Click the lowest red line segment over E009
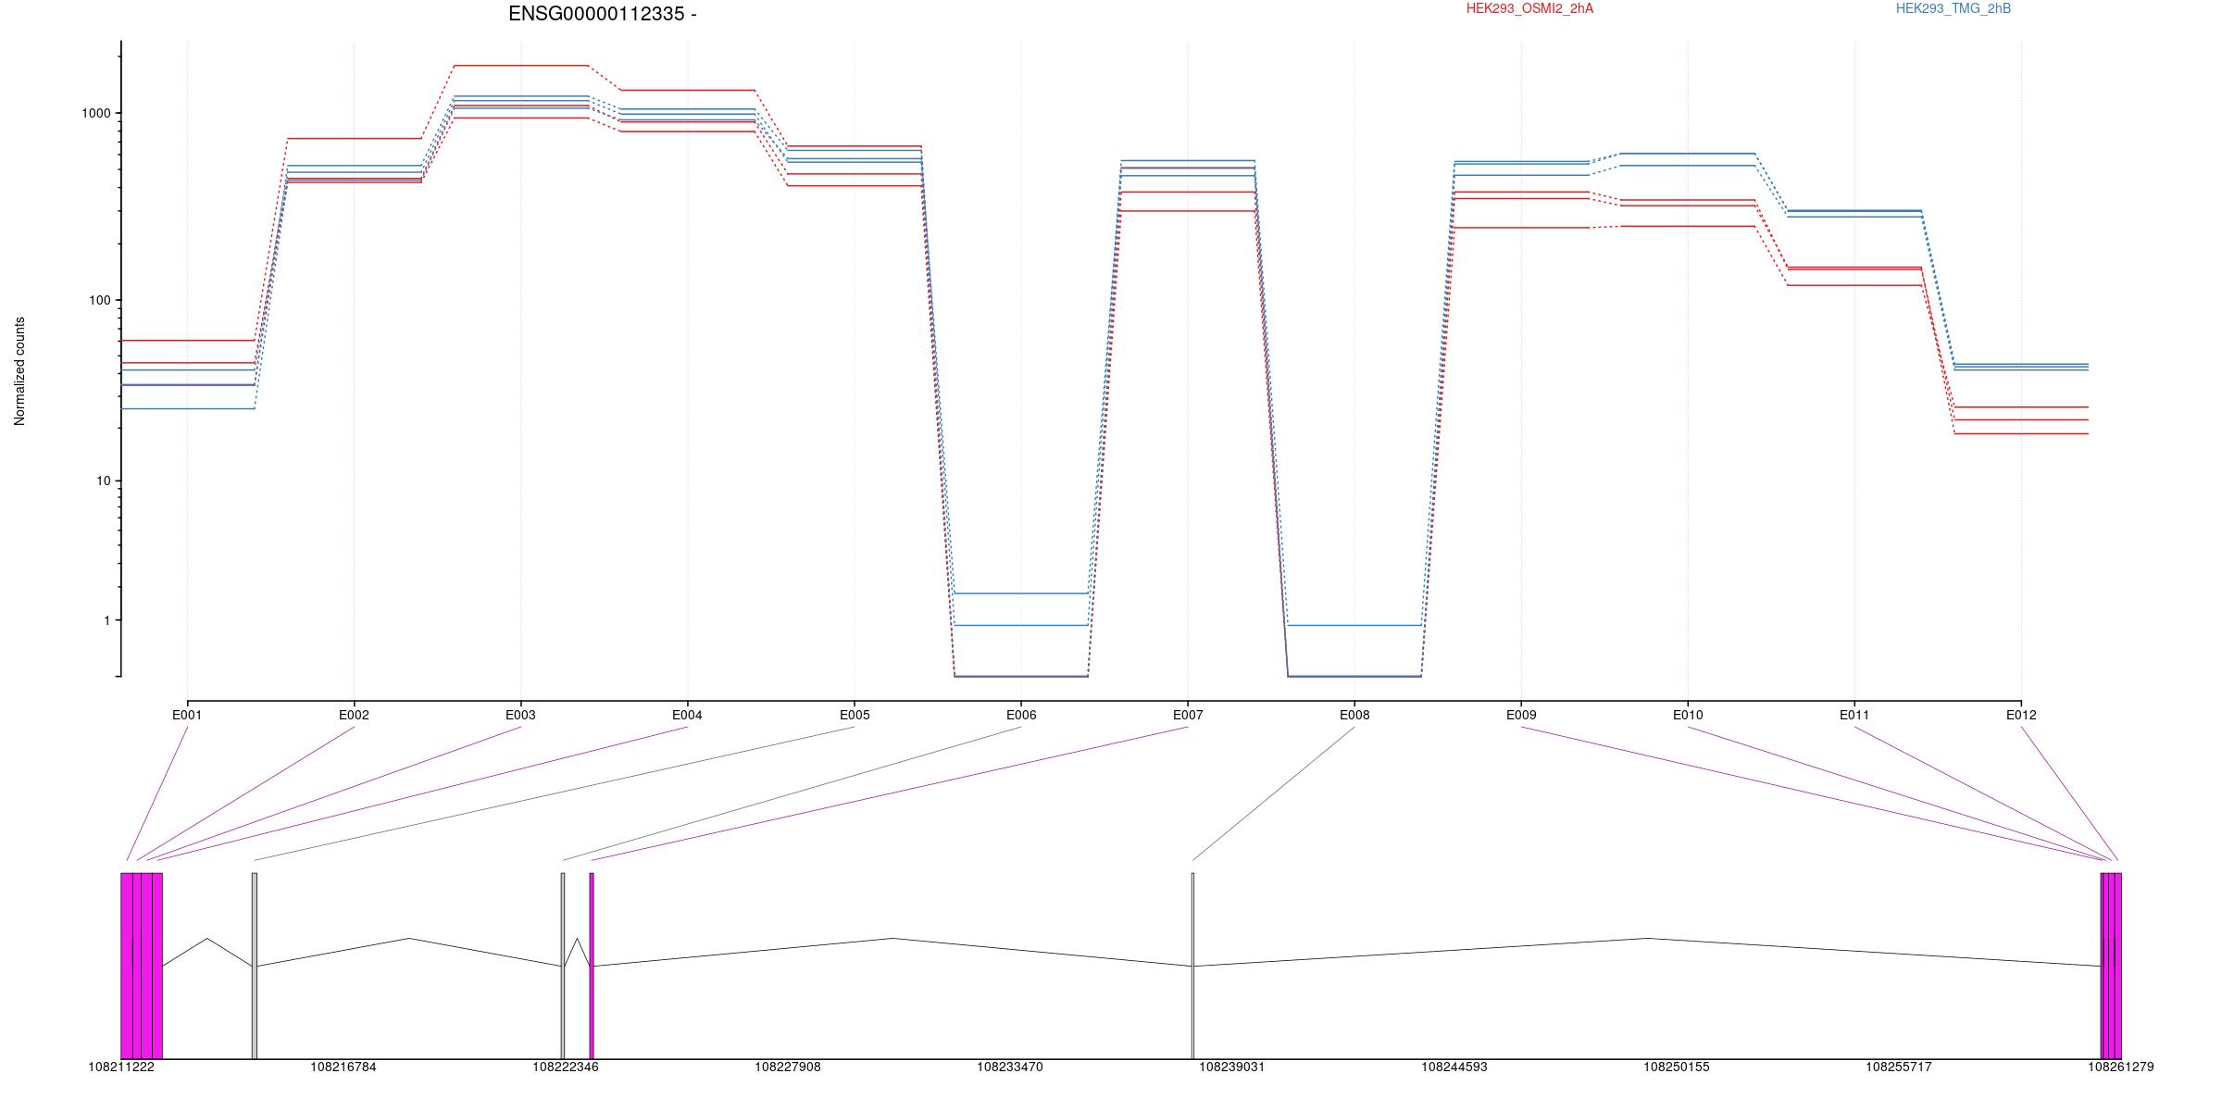 [x=1521, y=228]
